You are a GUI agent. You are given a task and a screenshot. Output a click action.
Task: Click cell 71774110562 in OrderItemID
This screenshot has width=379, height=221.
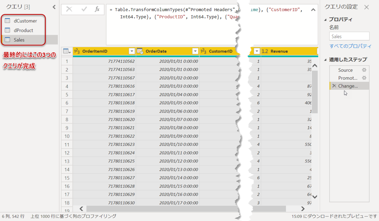[104, 61]
